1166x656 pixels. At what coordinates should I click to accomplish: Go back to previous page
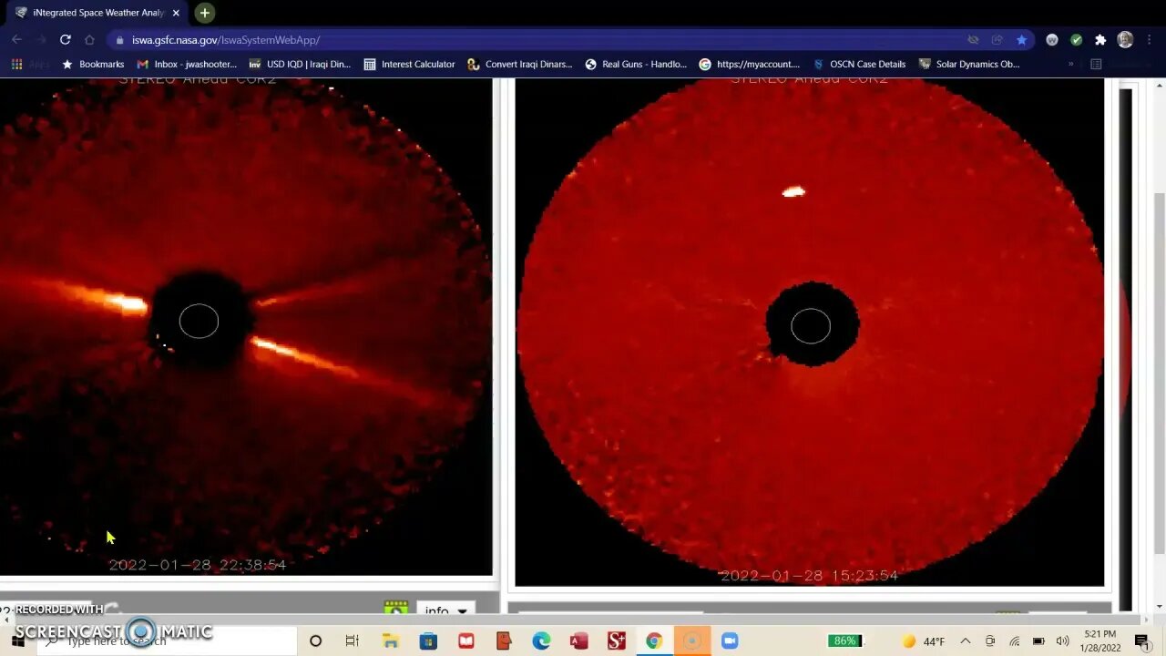tap(16, 40)
